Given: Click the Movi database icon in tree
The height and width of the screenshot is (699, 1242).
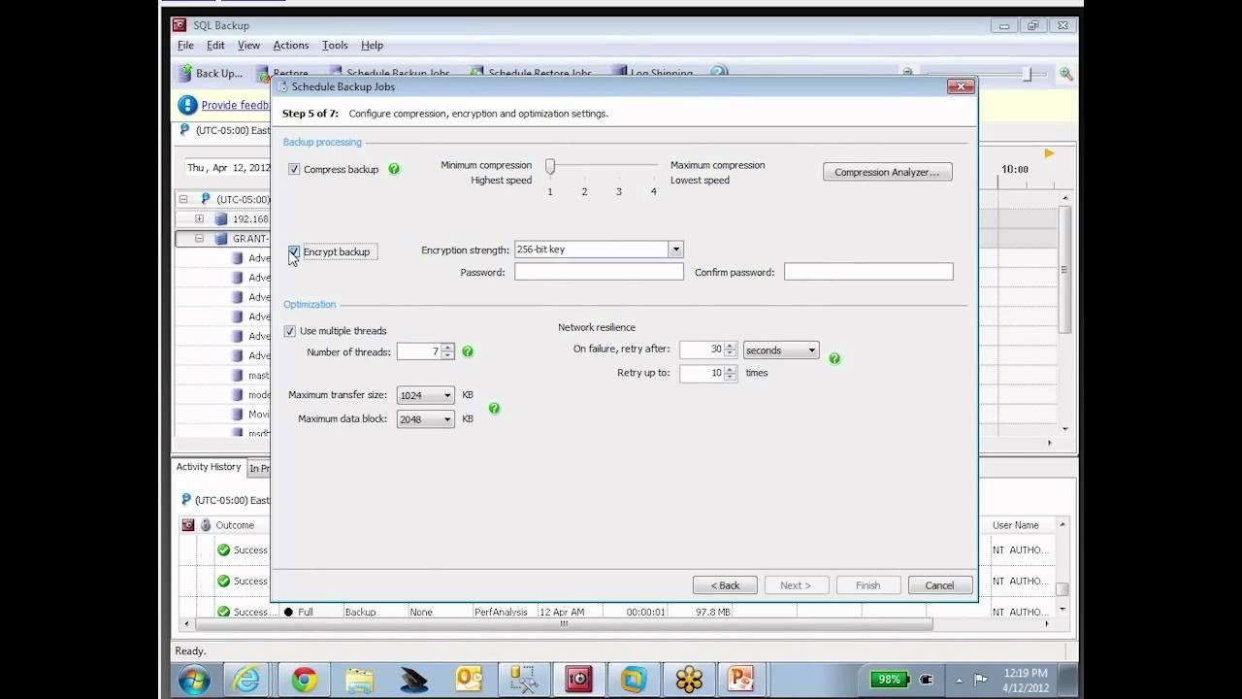Looking at the screenshot, I should [237, 414].
